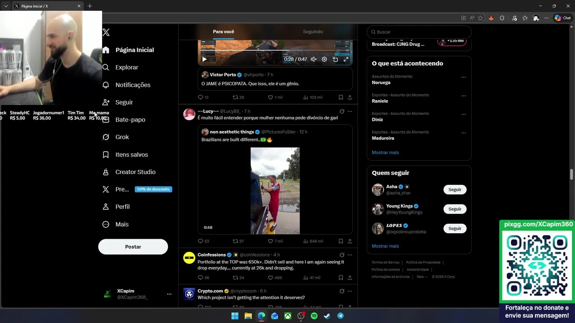This screenshot has height=323, width=575.
Task: Follow Asha with Seguir button
Action: pyautogui.click(x=455, y=190)
